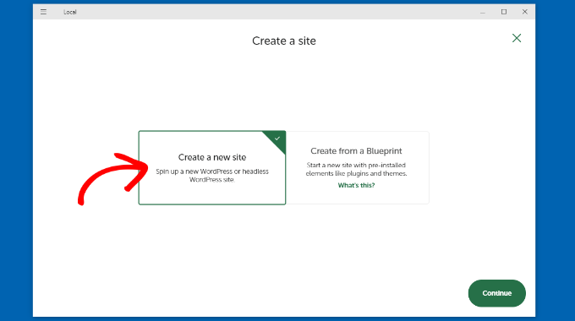
Task: Click the Create from a Blueprint title text
Action: click(x=356, y=151)
